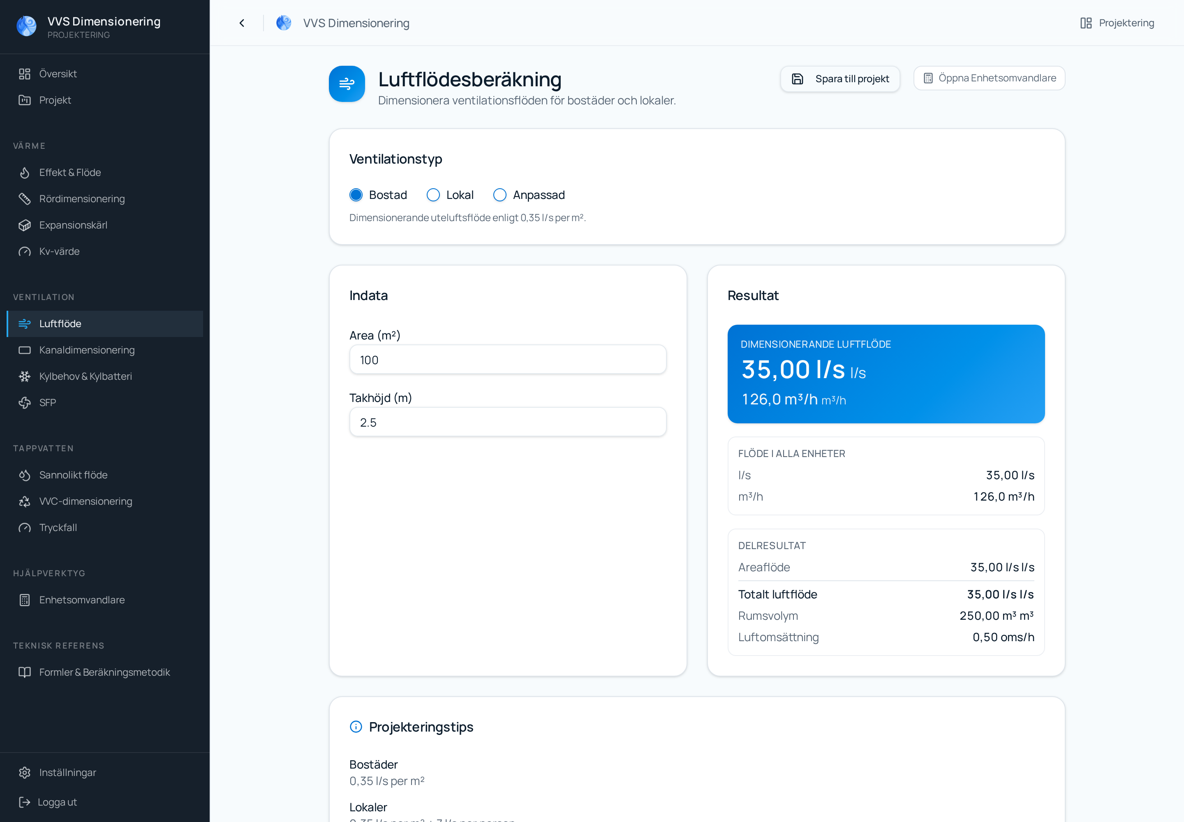The height and width of the screenshot is (822, 1184).
Task: Click the Rumsvolym value 250,00 m³
Action: (x=997, y=616)
